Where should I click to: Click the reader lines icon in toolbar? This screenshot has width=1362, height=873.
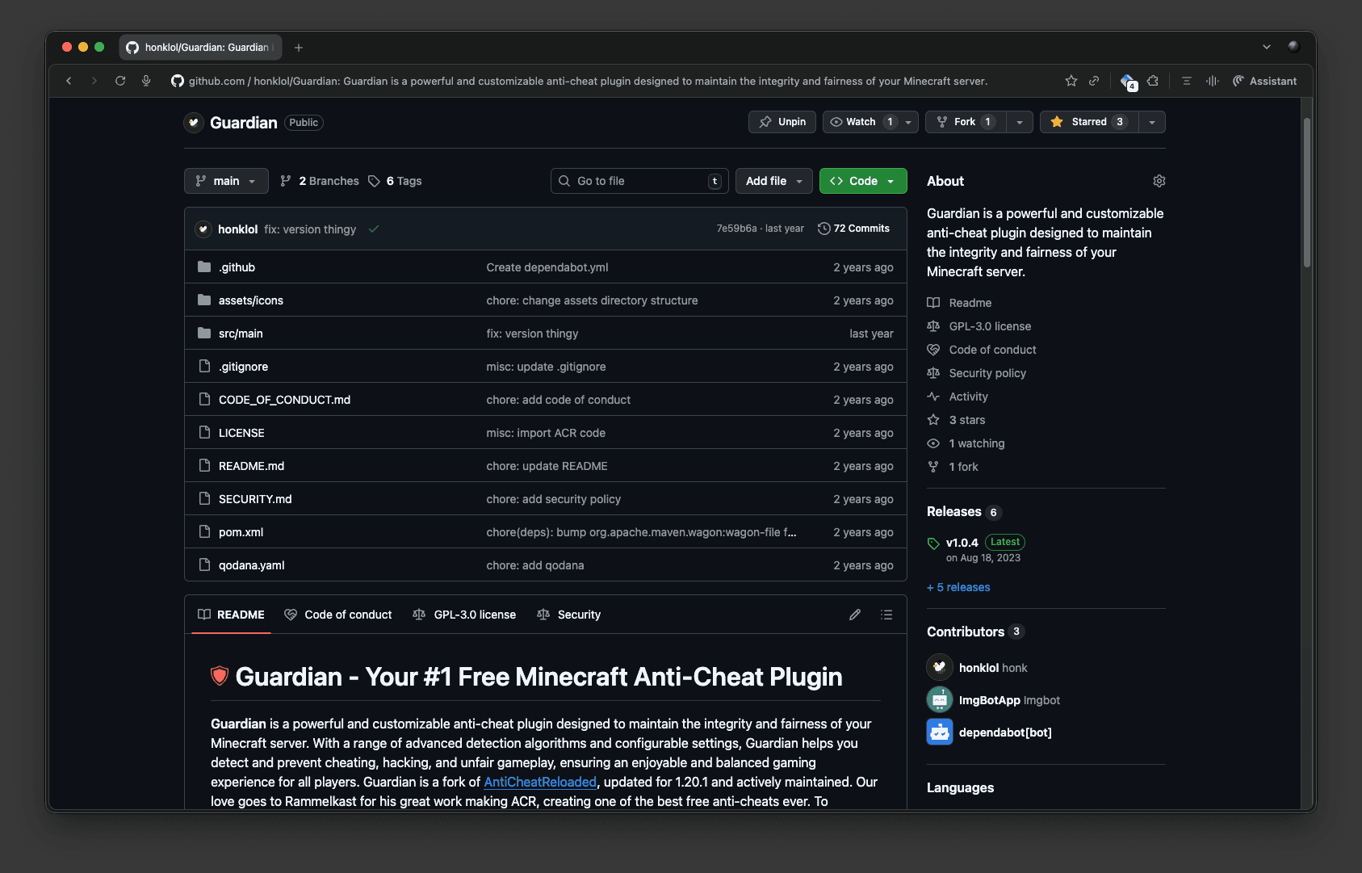(1186, 81)
